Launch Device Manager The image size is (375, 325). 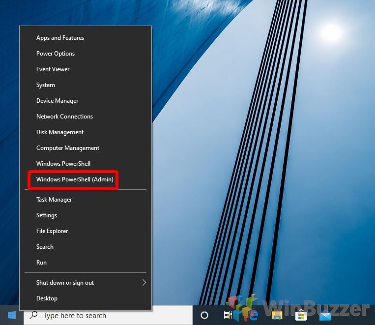click(86, 101)
